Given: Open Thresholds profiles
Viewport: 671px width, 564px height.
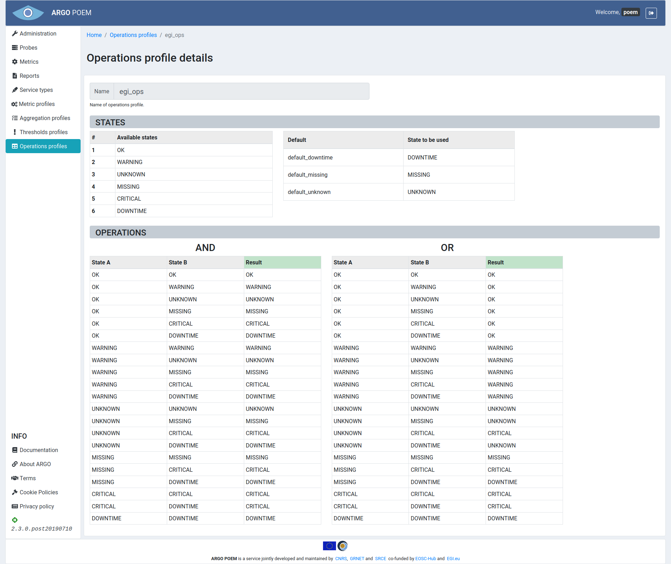Looking at the screenshot, I should [43, 132].
